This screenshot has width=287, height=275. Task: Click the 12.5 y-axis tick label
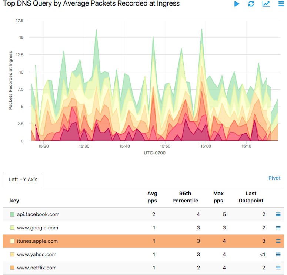click(20, 55)
